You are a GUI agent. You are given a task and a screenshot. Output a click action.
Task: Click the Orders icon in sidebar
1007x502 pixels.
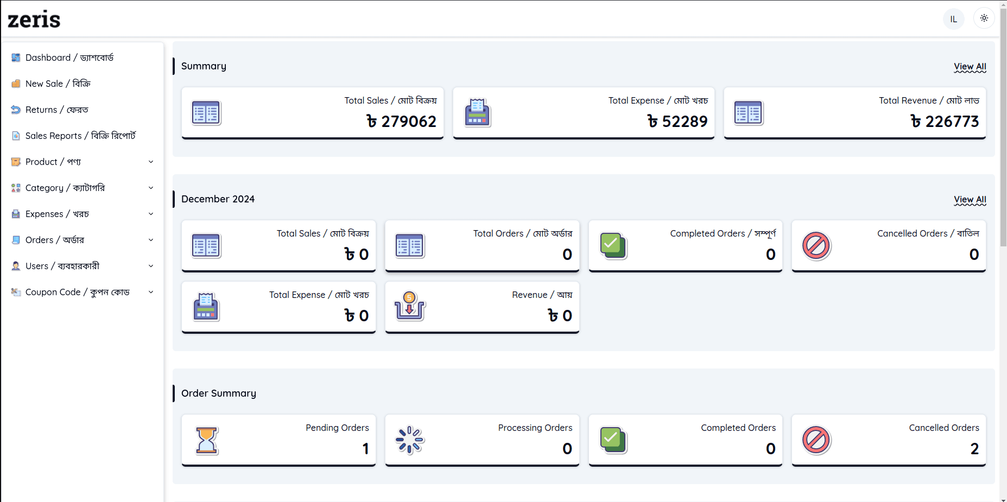pos(16,240)
